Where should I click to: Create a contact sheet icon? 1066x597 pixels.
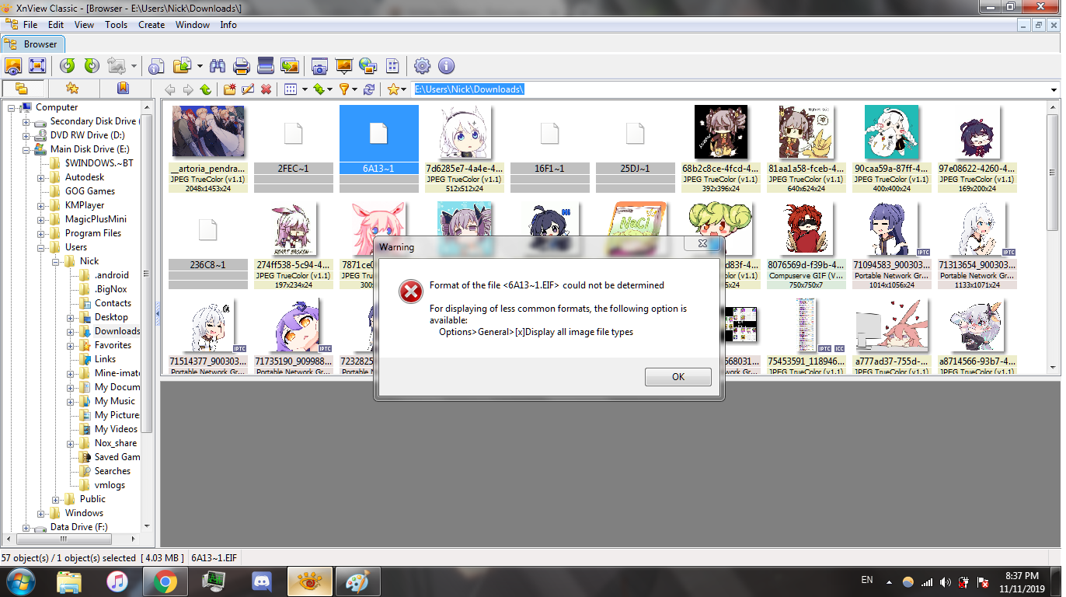(x=392, y=66)
